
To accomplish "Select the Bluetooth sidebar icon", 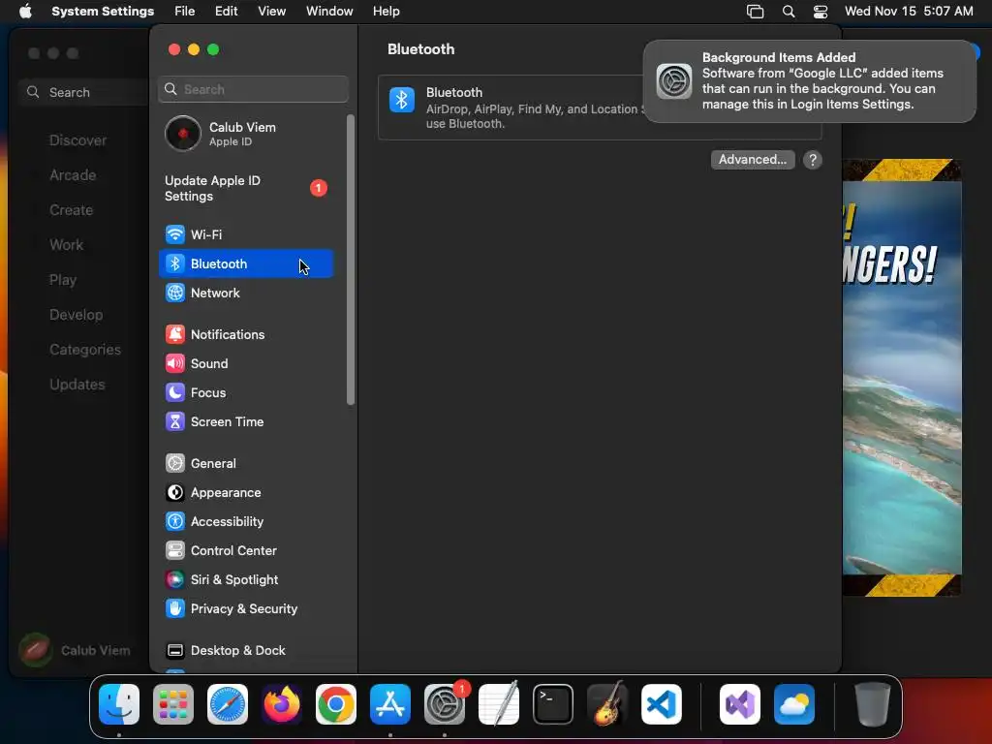I will (x=175, y=263).
